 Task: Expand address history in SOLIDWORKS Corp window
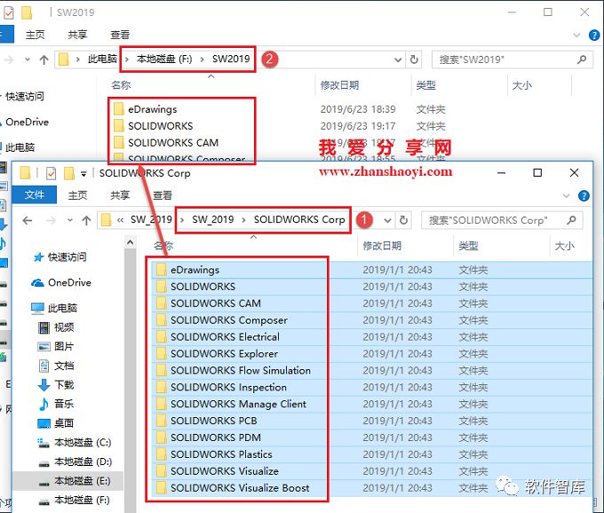pos(387,220)
